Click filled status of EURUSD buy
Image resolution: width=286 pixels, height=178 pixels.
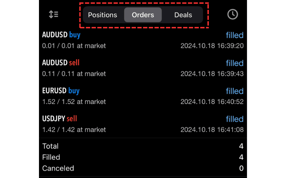pyautogui.click(x=235, y=91)
